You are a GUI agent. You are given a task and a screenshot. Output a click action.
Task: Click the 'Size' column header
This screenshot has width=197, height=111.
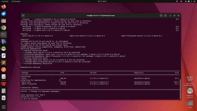[177, 73]
